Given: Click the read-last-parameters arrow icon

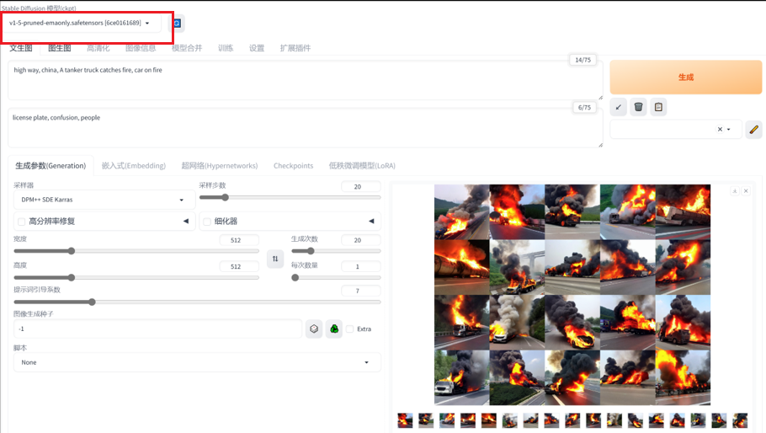Looking at the screenshot, I should pos(619,107).
